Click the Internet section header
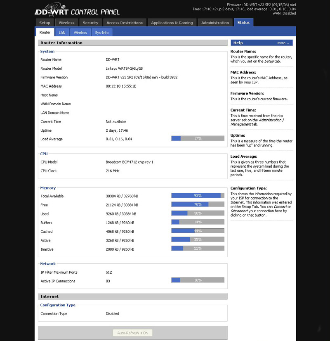 click(132, 296)
